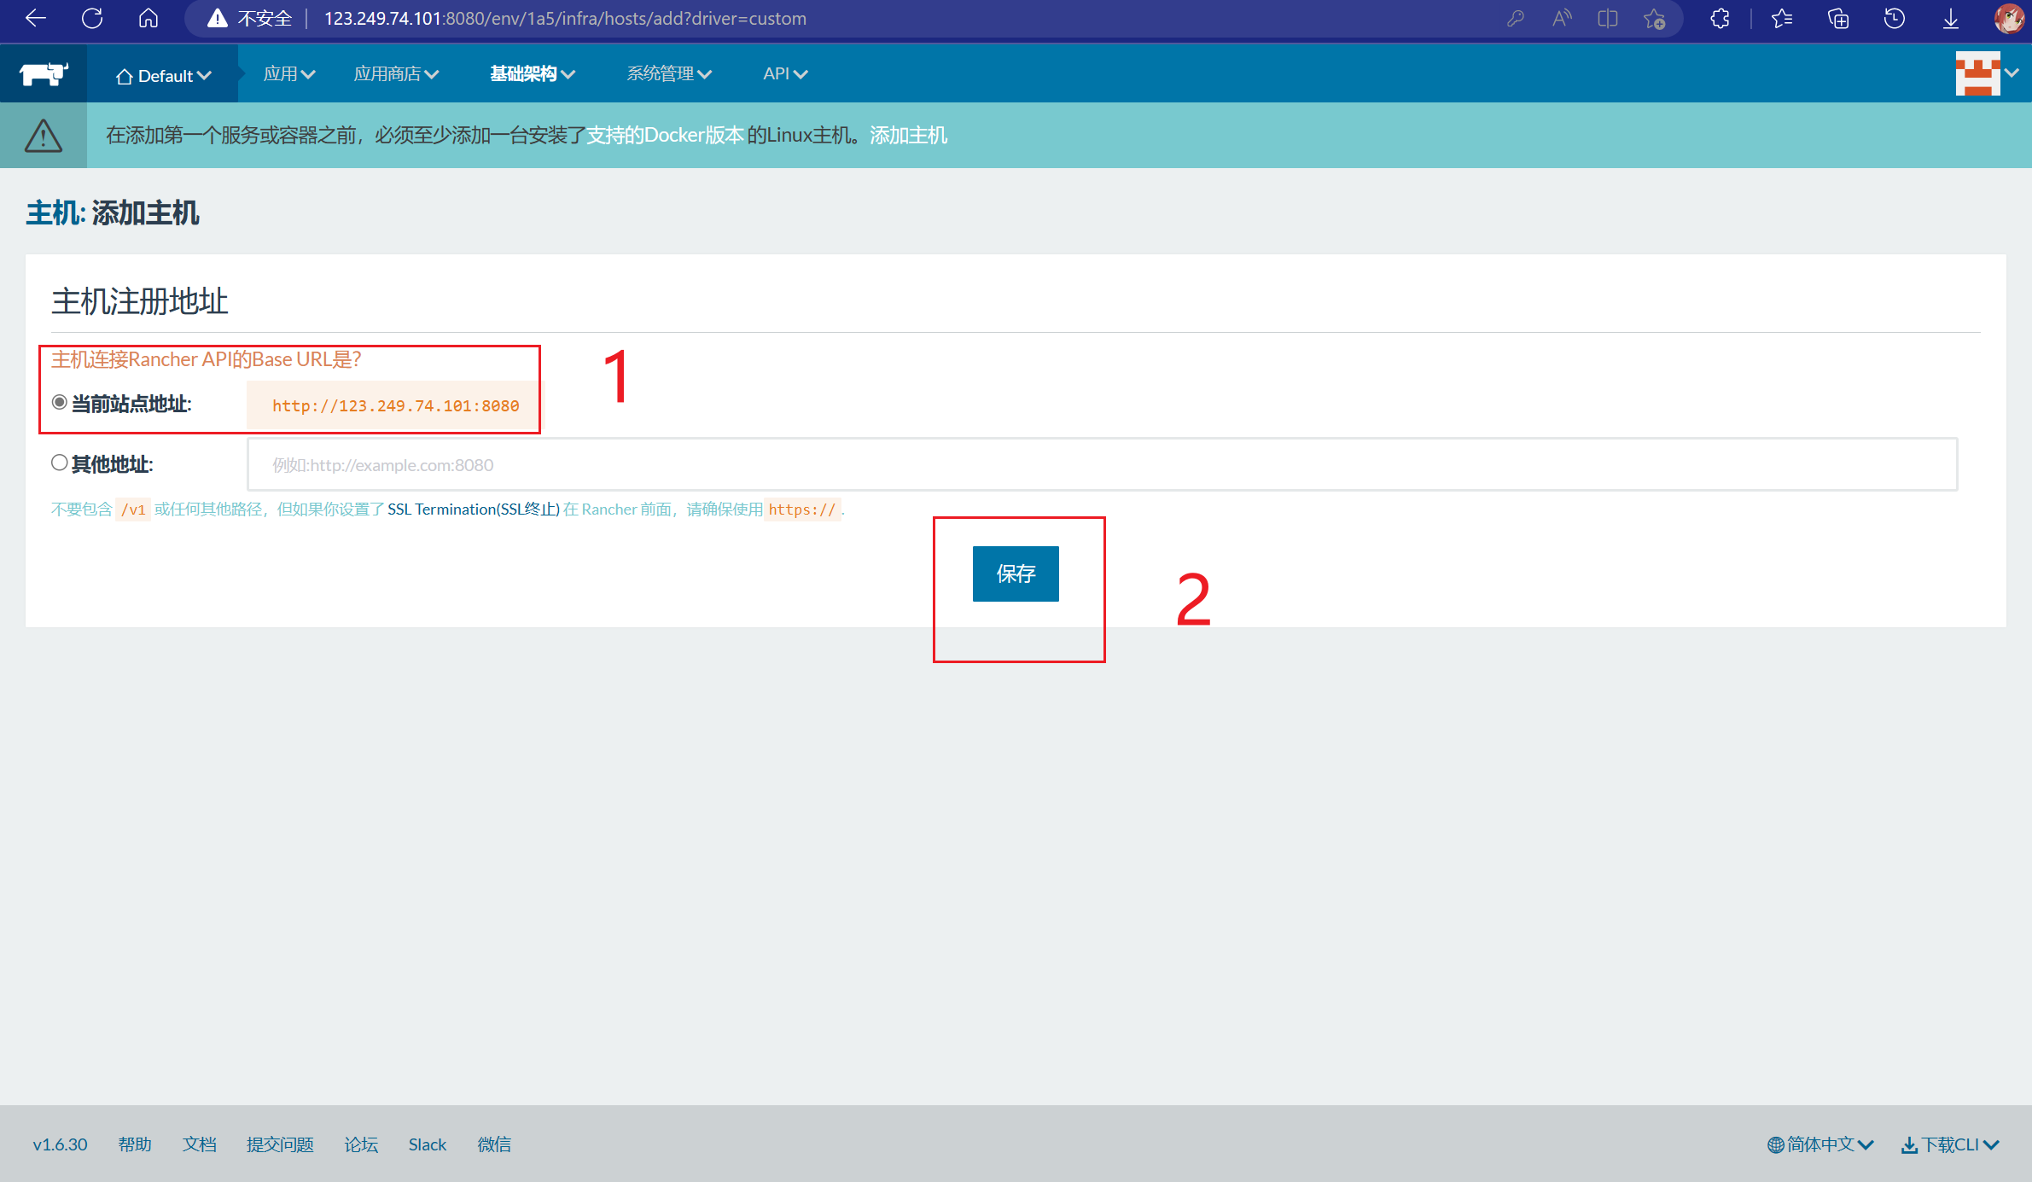
Task: Open the 简体中文 language dropdown
Action: pyautogui.click(x=1820, y=1144)
